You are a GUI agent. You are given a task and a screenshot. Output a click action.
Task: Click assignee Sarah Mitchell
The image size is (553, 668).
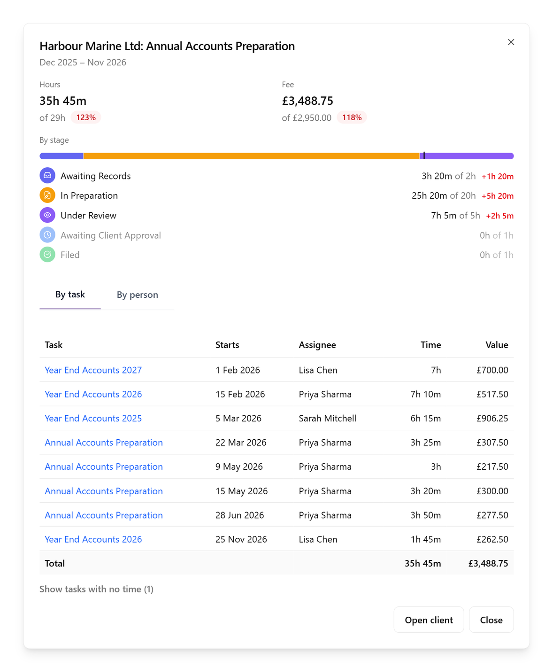click(x=328, y=419)
